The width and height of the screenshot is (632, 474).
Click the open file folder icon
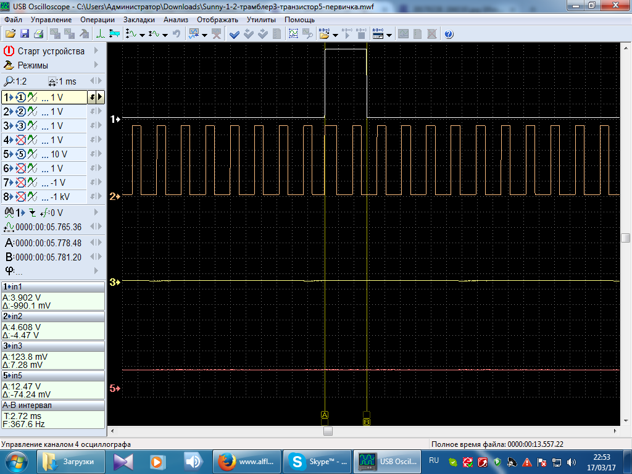pos(10,34)
